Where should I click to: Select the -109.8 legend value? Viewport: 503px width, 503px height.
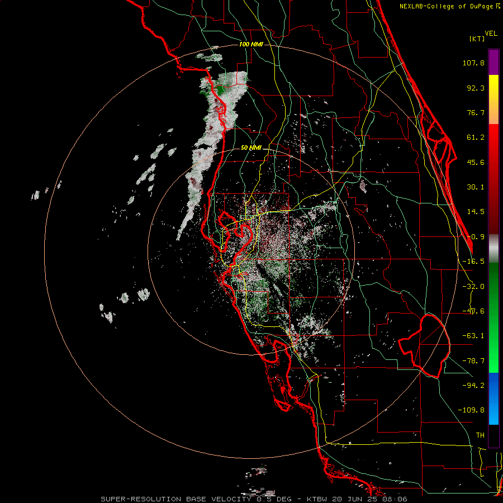(x=471, y=410)
